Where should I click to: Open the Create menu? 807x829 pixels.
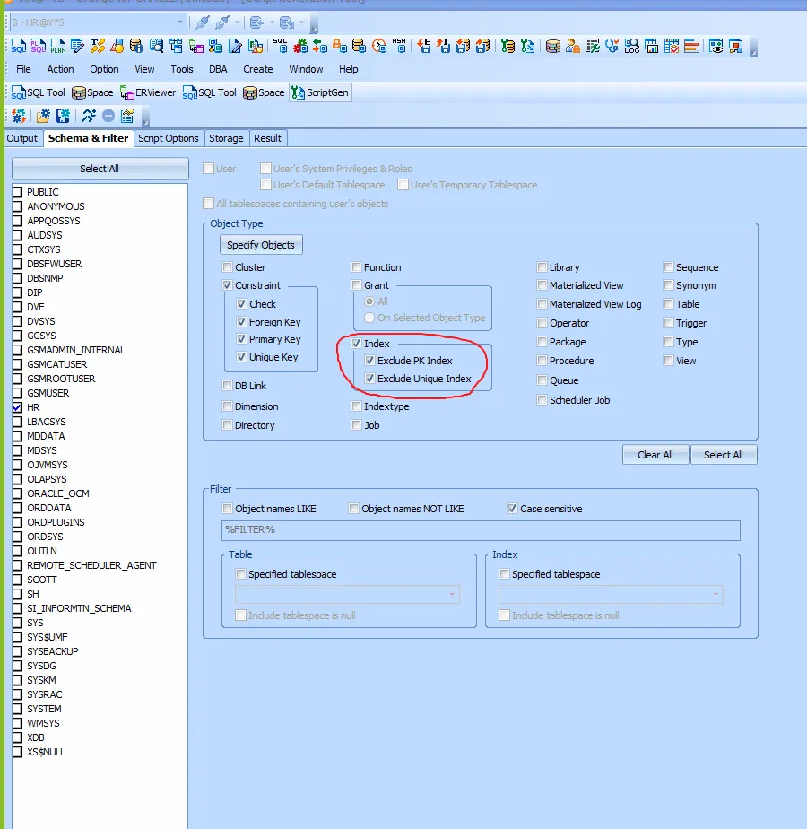click(258, 69)
